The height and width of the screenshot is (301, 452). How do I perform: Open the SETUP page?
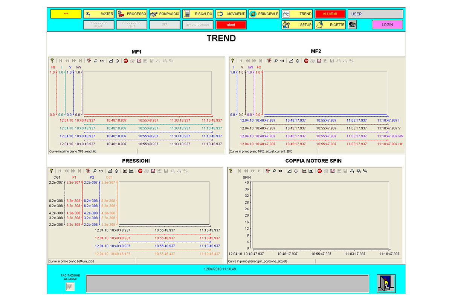coord(297,25)
